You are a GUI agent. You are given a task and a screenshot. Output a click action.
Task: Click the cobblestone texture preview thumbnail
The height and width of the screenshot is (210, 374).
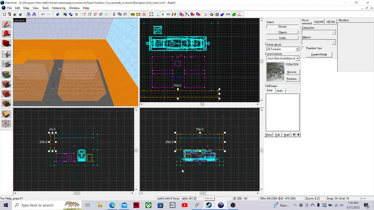(x=275, y=72)
